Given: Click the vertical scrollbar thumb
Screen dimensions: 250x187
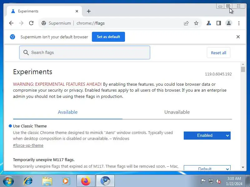Looking at the screenshot, I should point(243,70).
